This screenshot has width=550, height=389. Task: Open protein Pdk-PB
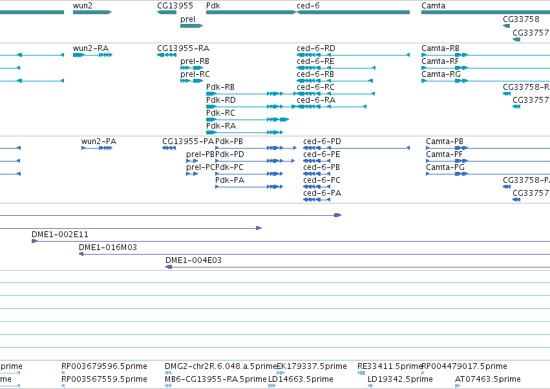pyautogui.click(x=229, y=142)
